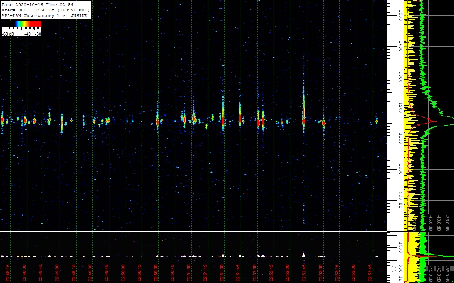Click the trapezoid filter shape on lower axis

pos(393,268)
